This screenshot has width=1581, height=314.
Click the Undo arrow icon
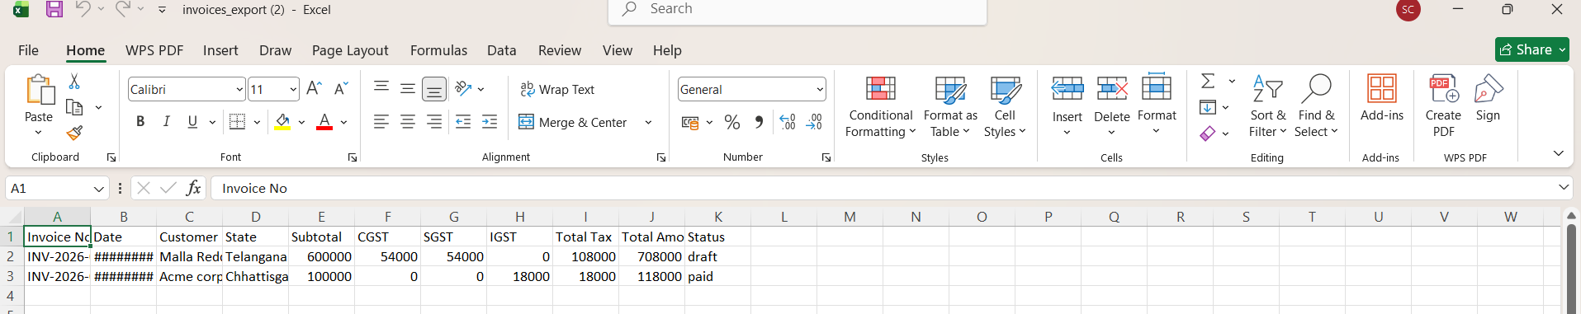pyautogui.click(x=83, y=9)
